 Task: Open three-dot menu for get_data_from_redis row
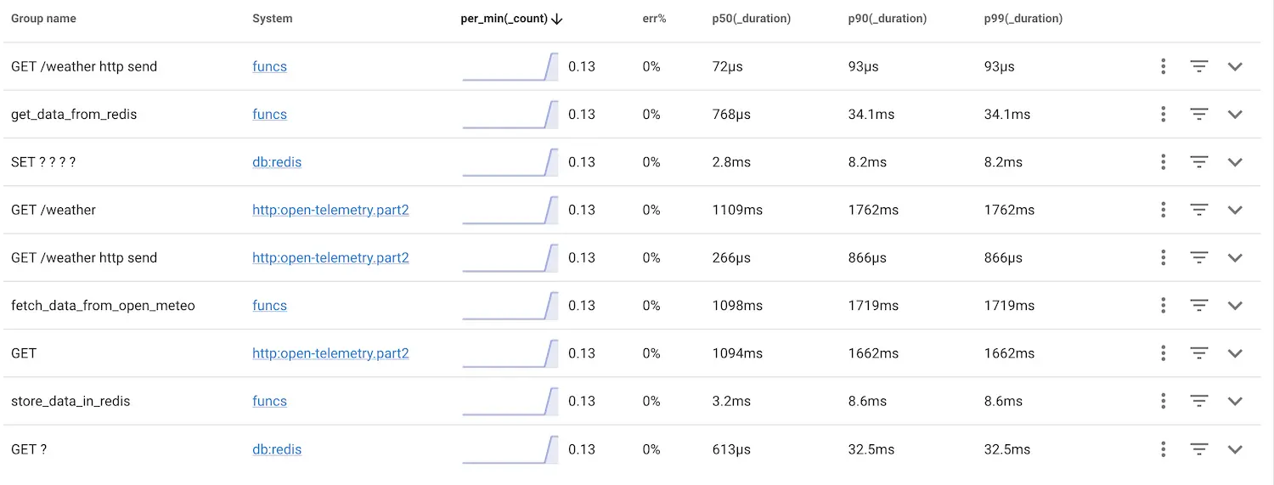coord(1164,115)
